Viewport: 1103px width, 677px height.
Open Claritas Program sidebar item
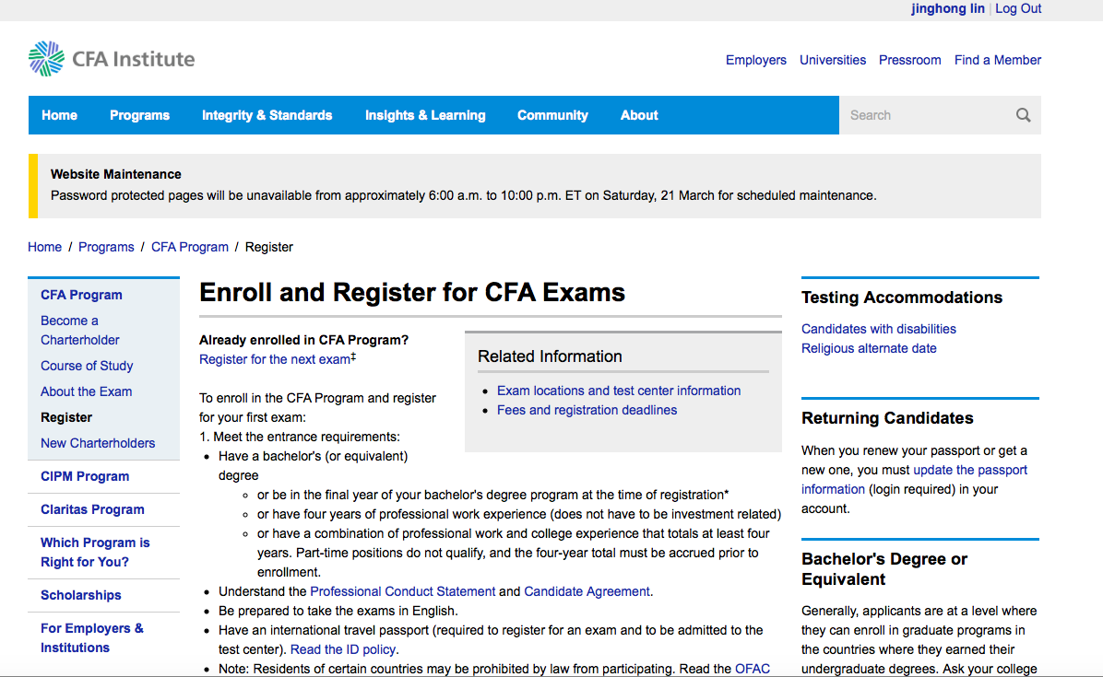point(92,510)
